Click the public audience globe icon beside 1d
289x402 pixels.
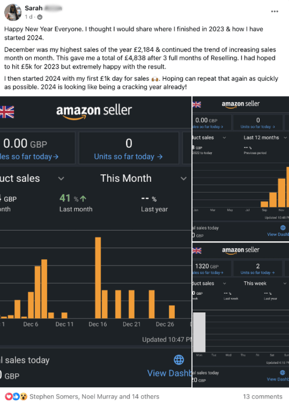[x=40, y=17]
